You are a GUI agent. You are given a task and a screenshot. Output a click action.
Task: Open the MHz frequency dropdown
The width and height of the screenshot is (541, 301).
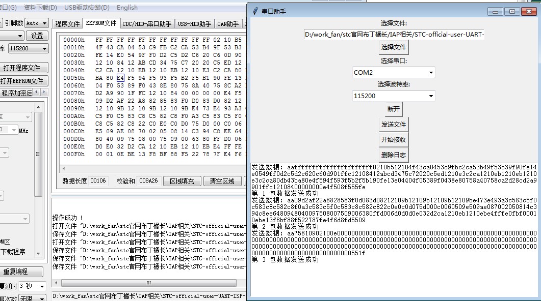[14, 130]
